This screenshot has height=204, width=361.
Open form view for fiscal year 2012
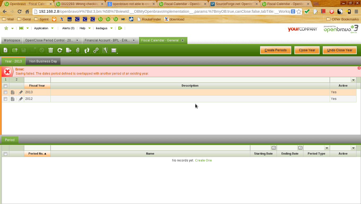coord(12,99)
